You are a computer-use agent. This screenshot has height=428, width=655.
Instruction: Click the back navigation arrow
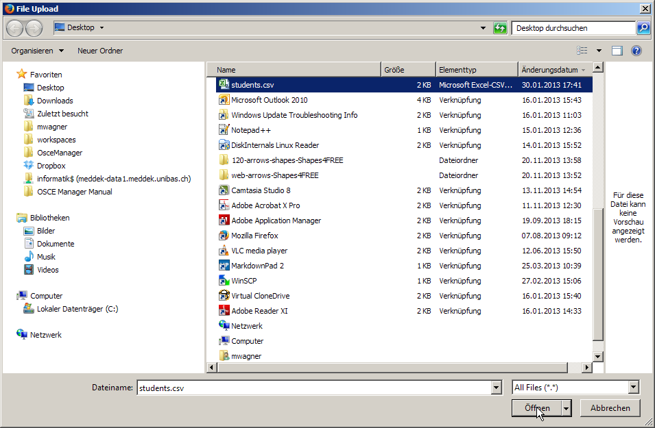coord(14,28)
